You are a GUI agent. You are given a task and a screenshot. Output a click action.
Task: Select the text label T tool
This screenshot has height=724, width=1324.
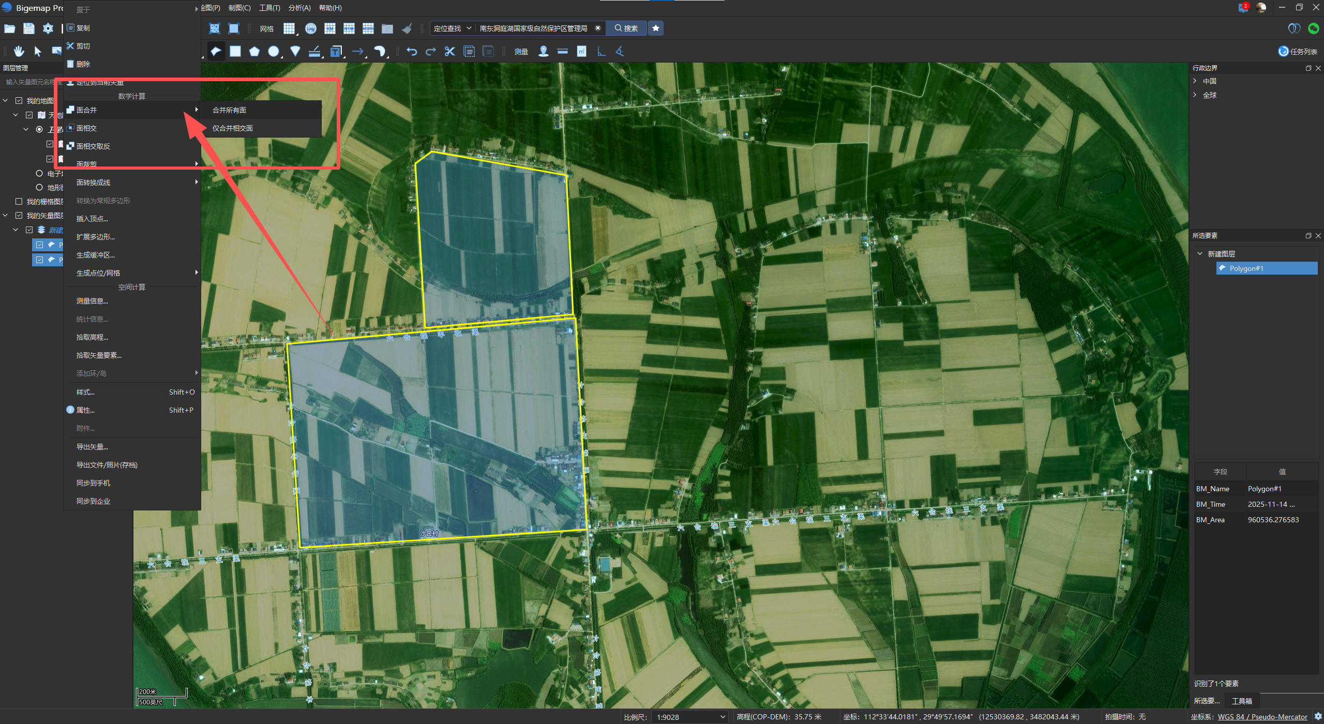336,51
